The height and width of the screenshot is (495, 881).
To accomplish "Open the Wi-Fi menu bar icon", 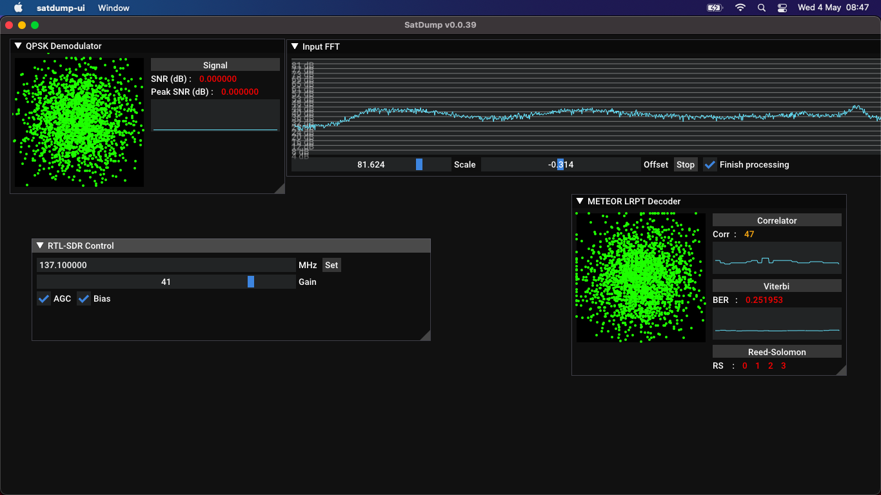I will (740, 8).
